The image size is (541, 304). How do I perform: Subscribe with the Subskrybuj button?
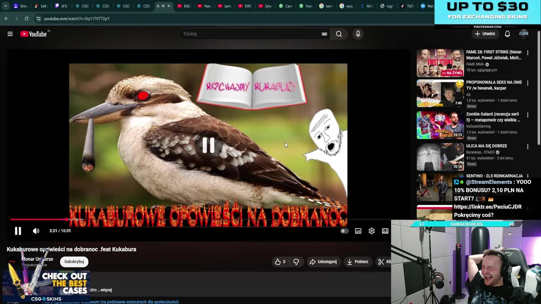[x=74, y=262]
